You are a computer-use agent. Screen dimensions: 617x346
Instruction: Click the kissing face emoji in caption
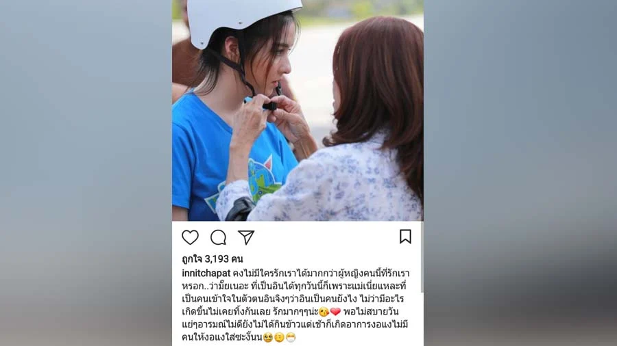tap(324, 312)
